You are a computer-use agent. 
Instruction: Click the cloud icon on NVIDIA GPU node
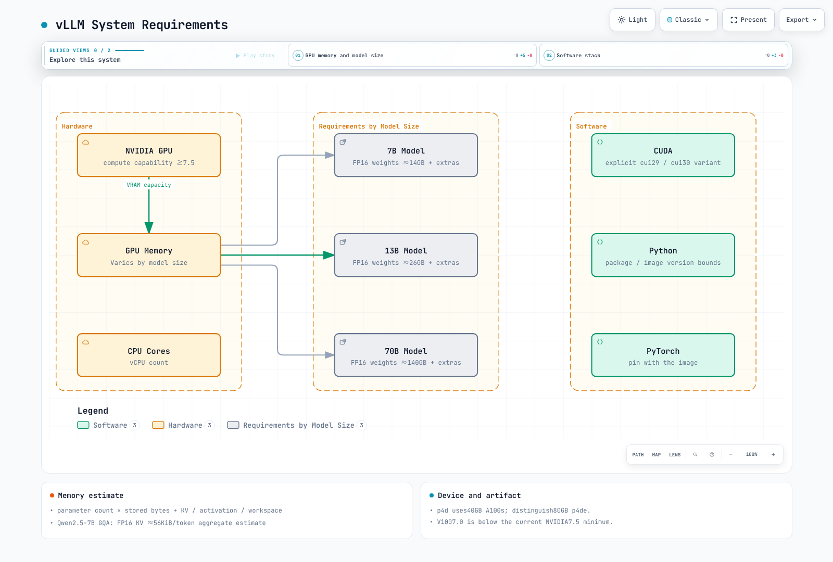point(86,142)
